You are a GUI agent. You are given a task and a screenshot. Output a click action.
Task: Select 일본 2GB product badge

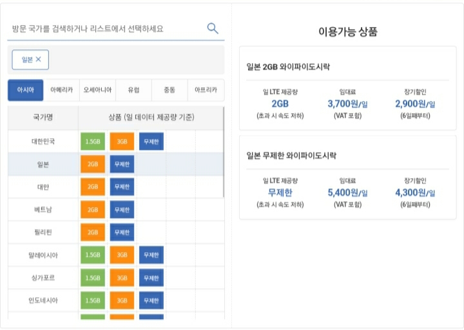93,164
